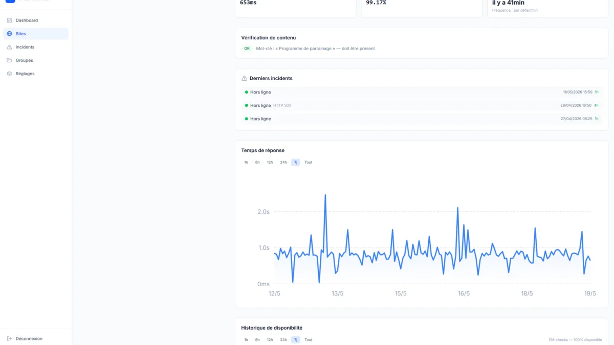Set availability history range to 1h

pos(246,340)
